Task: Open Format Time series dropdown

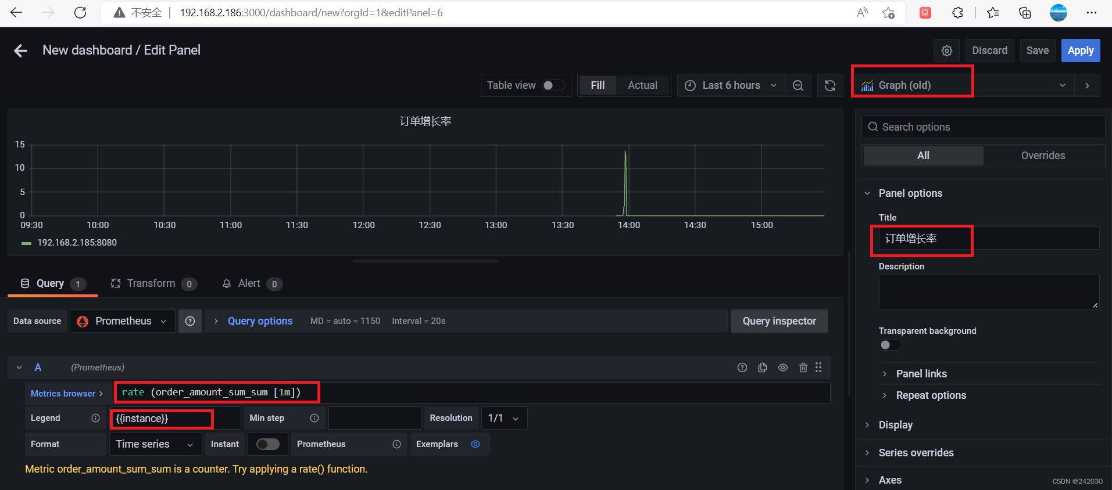Action: (x=155, y=444)
